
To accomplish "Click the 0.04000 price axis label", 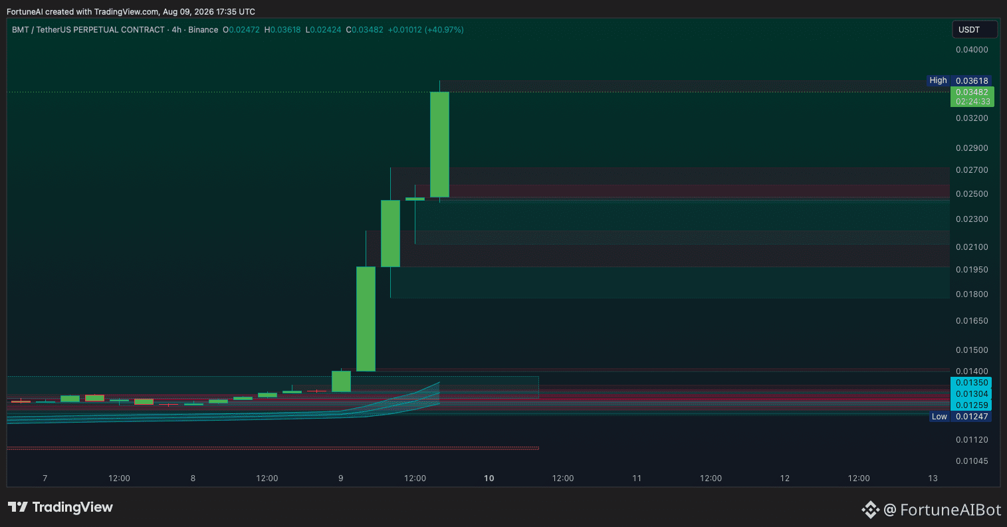I will [972, 50].
